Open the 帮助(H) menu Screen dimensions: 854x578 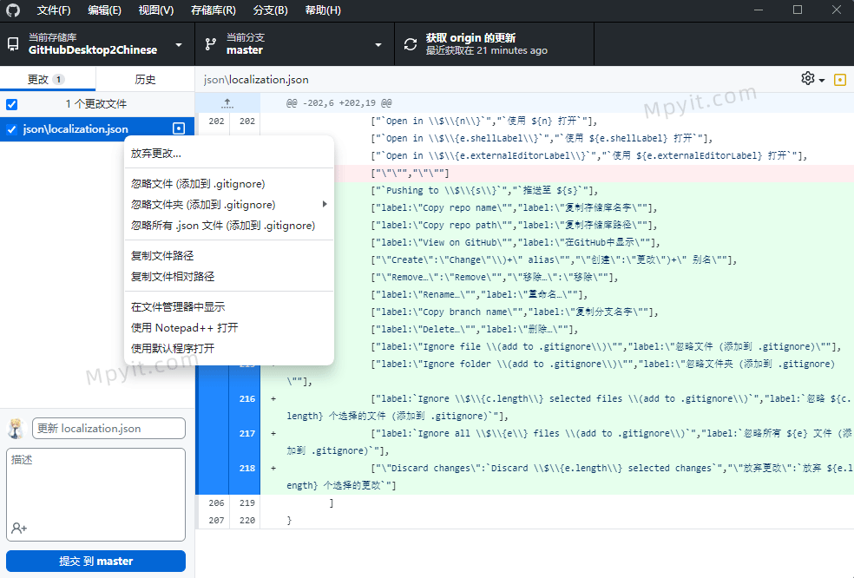[x=323, y=10]
